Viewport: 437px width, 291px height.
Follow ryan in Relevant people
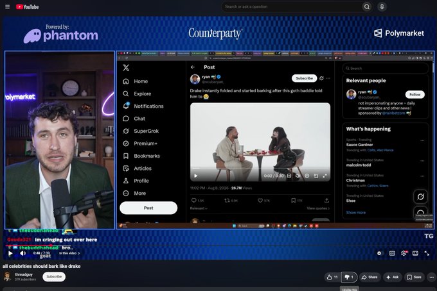[415, 94]
